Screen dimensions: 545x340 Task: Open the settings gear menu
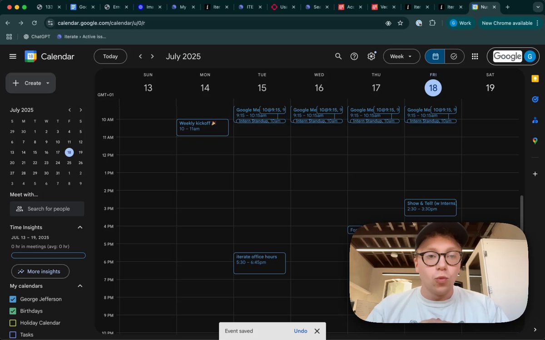point(372,56)
